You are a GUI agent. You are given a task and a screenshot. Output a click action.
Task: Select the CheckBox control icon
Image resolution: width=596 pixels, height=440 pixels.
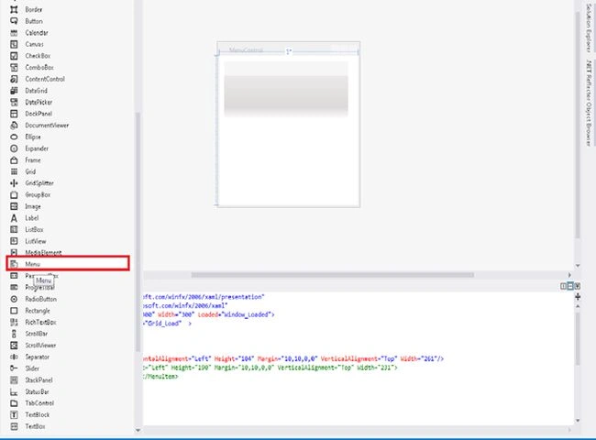(x=14, y=56)
